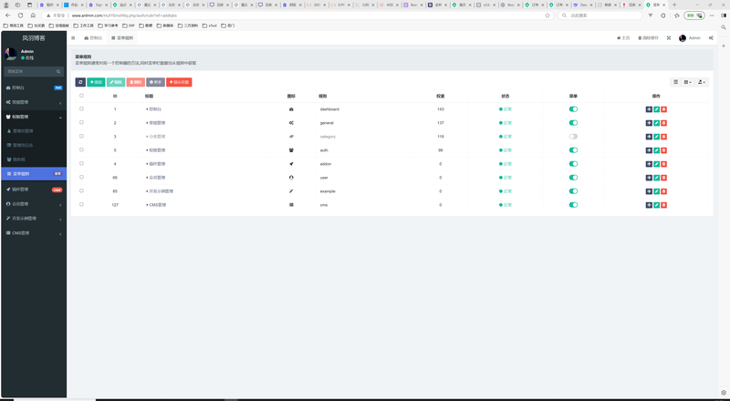Click the red delete icon in category row
The image size is (730, 401).
coord(664,137)
